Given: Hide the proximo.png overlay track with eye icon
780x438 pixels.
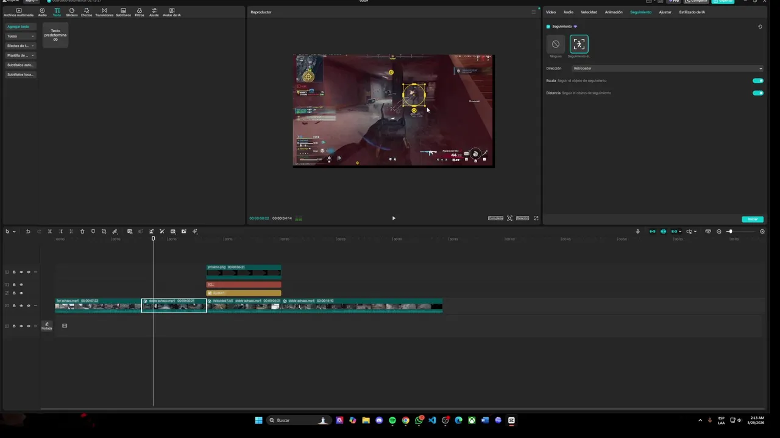Looking at the screenshot, I should tap(21, 272).
